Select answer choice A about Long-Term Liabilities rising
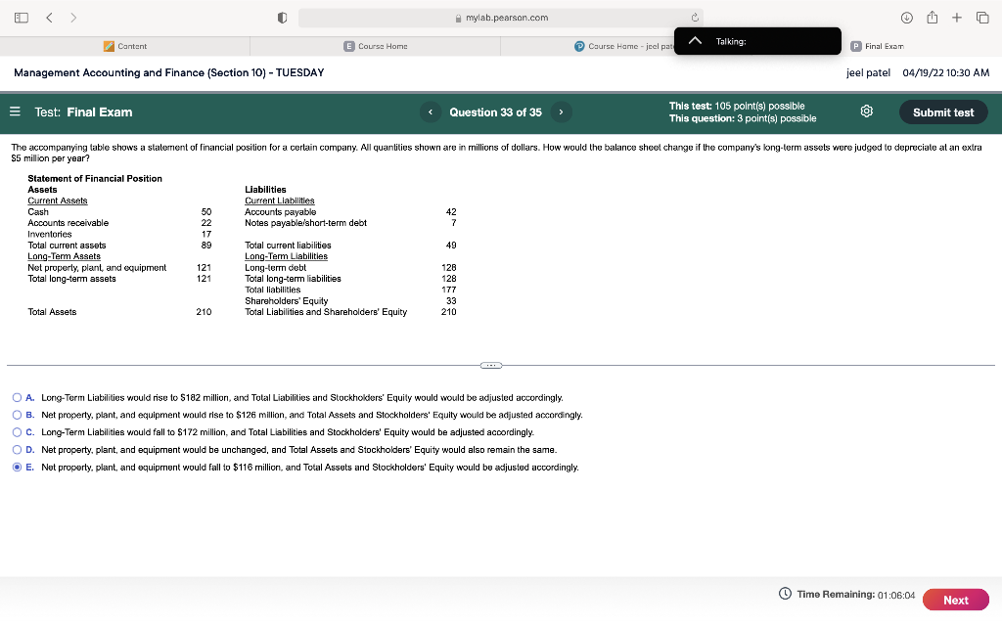The height and width of the screenshot is (626, 1002). [x=17, y=396]
